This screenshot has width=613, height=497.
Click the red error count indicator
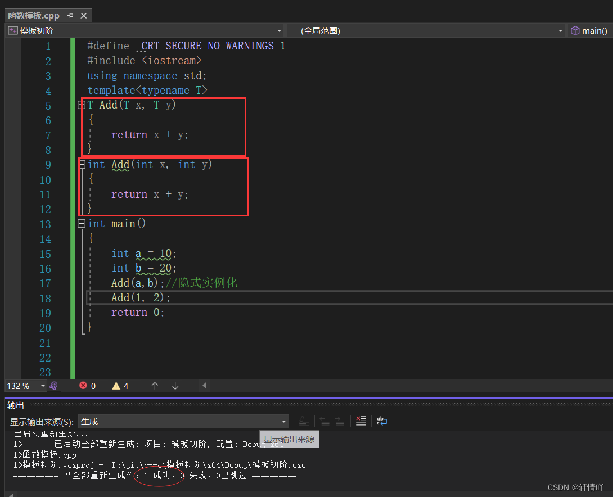[88, 386]
